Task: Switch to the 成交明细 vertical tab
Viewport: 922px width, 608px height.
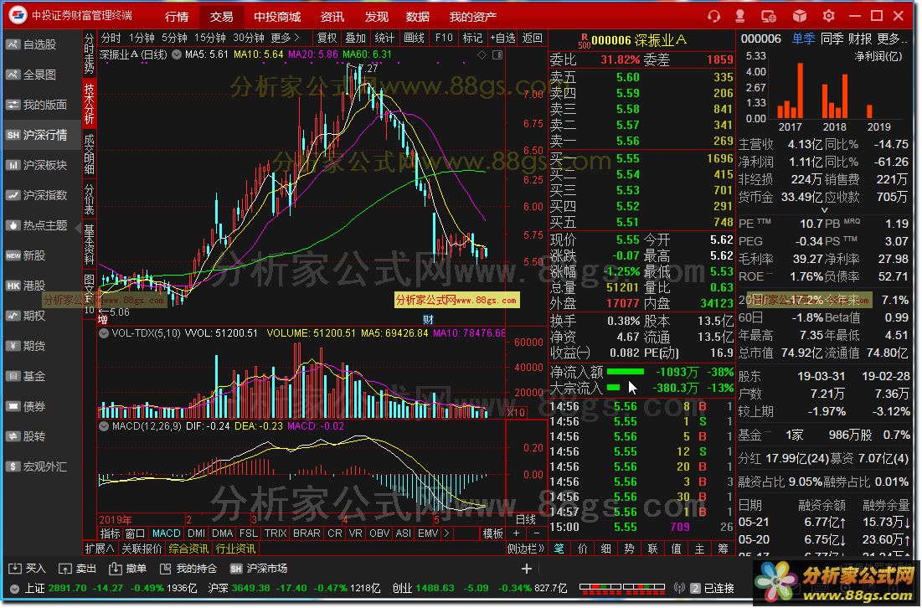Action: click(89, 155)
